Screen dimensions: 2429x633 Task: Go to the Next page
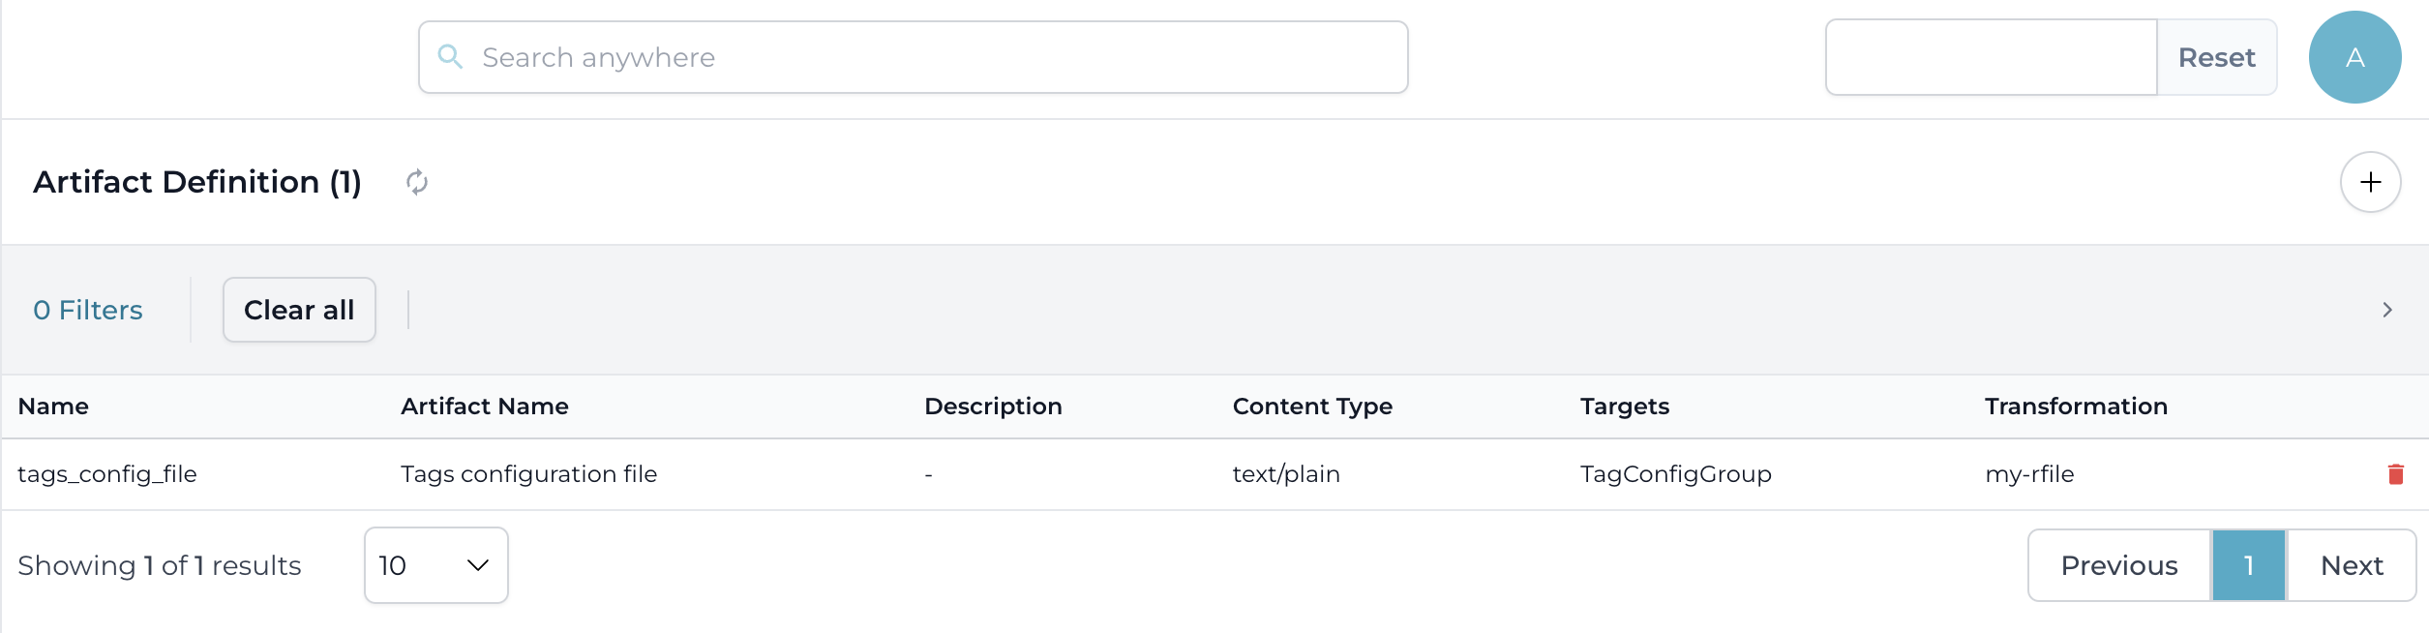click(x=2352, y=565)
